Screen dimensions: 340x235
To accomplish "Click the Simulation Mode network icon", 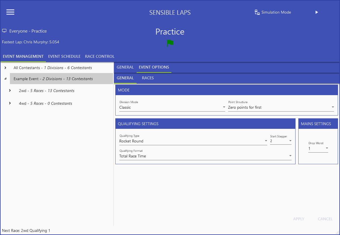I will coord(257,12).
